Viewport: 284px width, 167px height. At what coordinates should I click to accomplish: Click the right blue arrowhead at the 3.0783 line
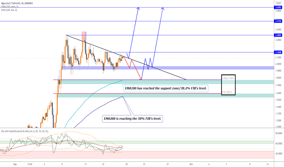(x=163, y=9)
